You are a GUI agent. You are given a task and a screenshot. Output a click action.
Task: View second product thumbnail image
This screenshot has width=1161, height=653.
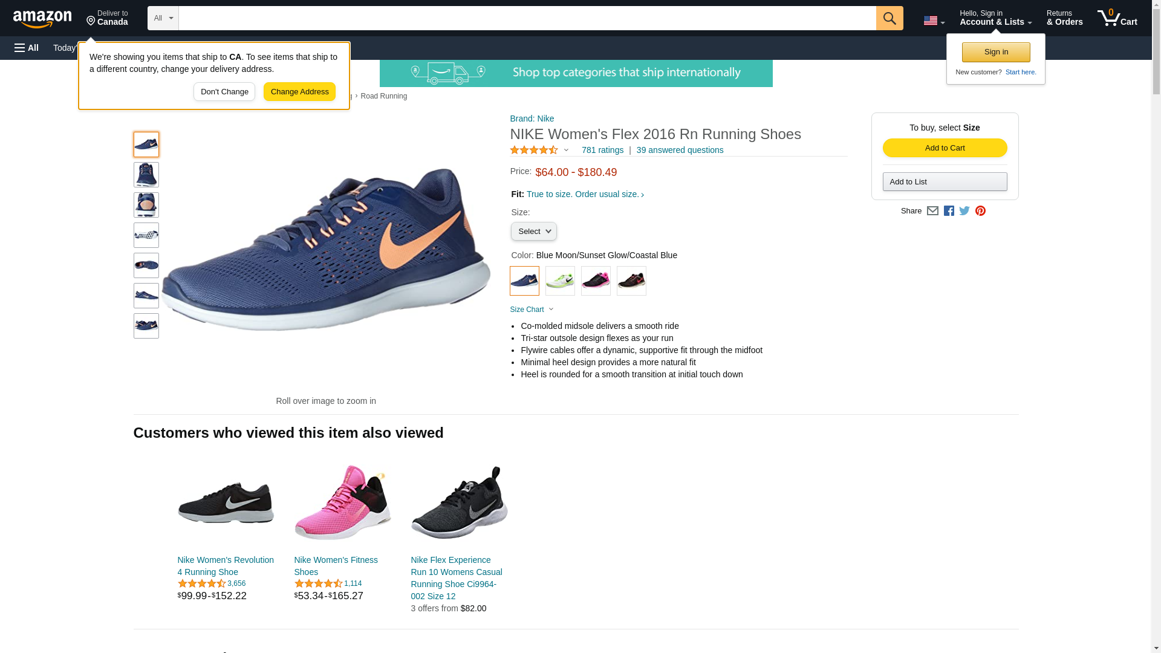pyautogui.click(x=146, y=175)
